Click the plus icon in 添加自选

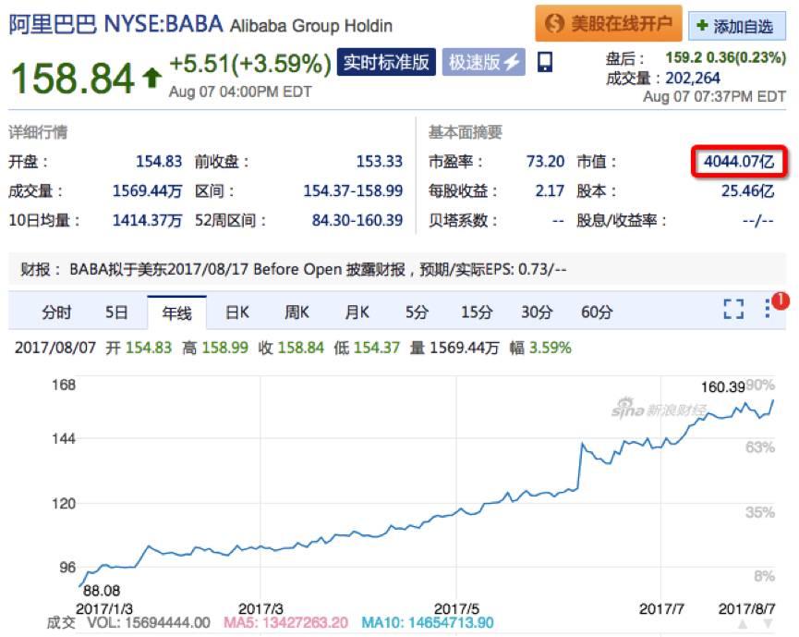pyautogui.click(x=702, y=25)
